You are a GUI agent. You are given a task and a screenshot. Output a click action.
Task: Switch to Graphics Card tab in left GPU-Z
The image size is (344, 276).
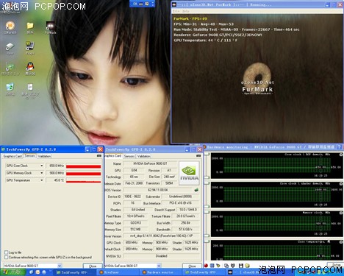coord(12,156)
